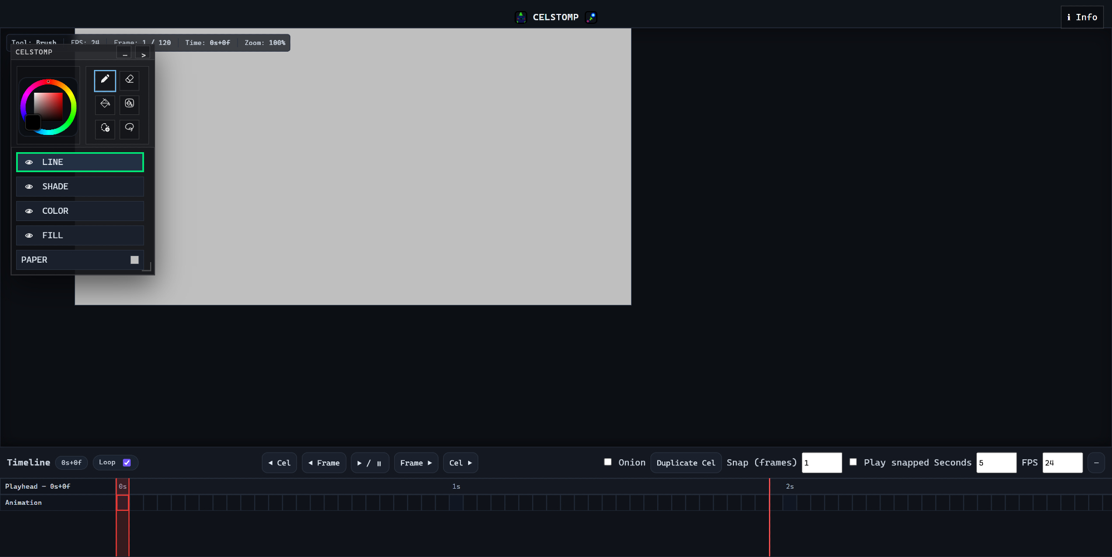Viewport: 1112px width, 557px height.
Task: Open the Info panel
Action: click(x=1081, y=17)
